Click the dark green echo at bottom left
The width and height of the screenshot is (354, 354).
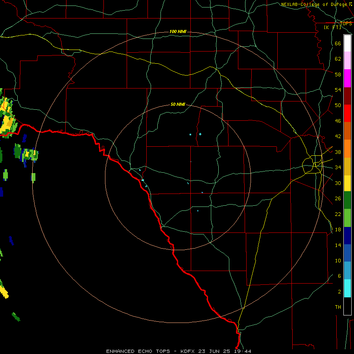tap(16, 317)
